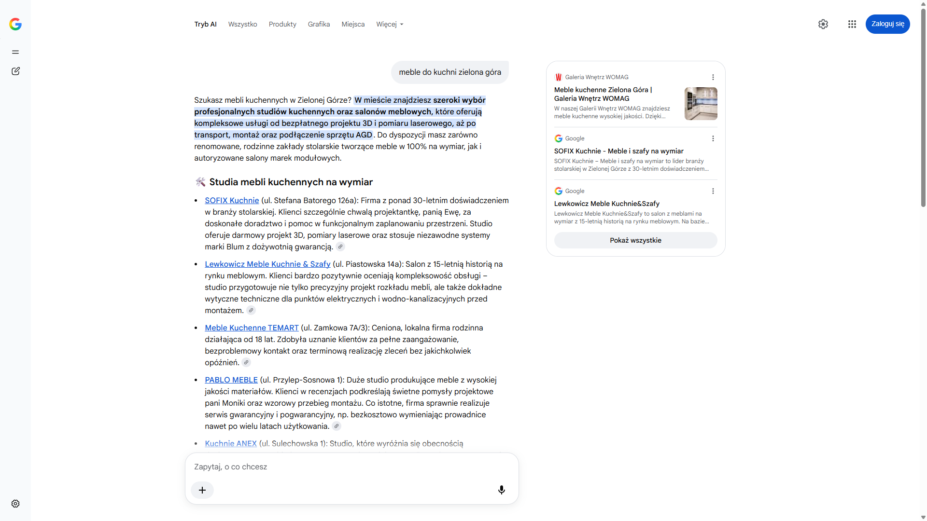Open options menu for the Lewkowicz Meble source card

[x=713, y=191]
